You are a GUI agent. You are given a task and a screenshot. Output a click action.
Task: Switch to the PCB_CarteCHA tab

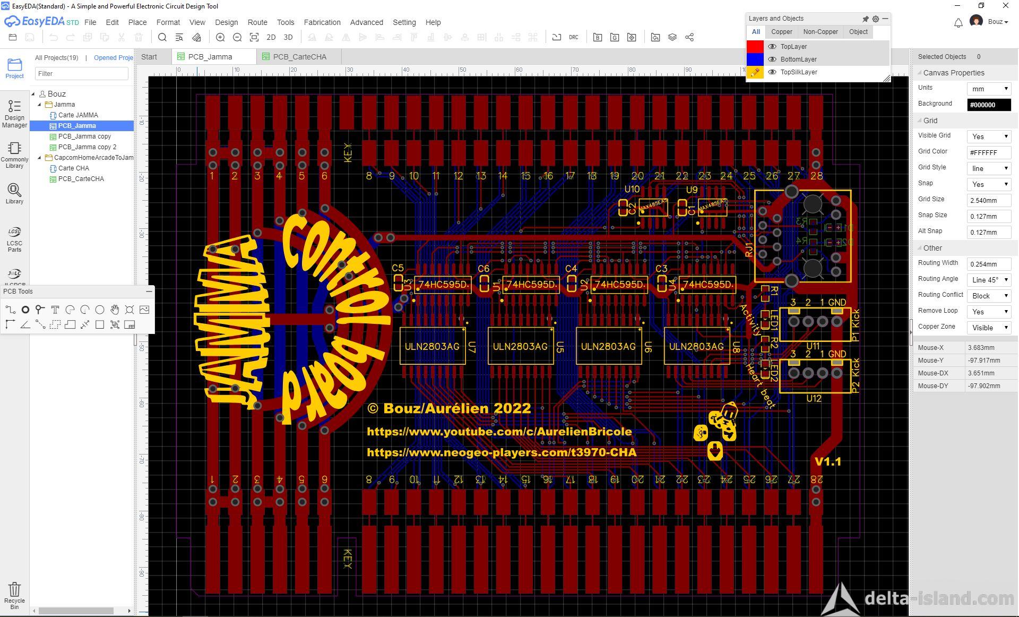click(x=299, y=57)
